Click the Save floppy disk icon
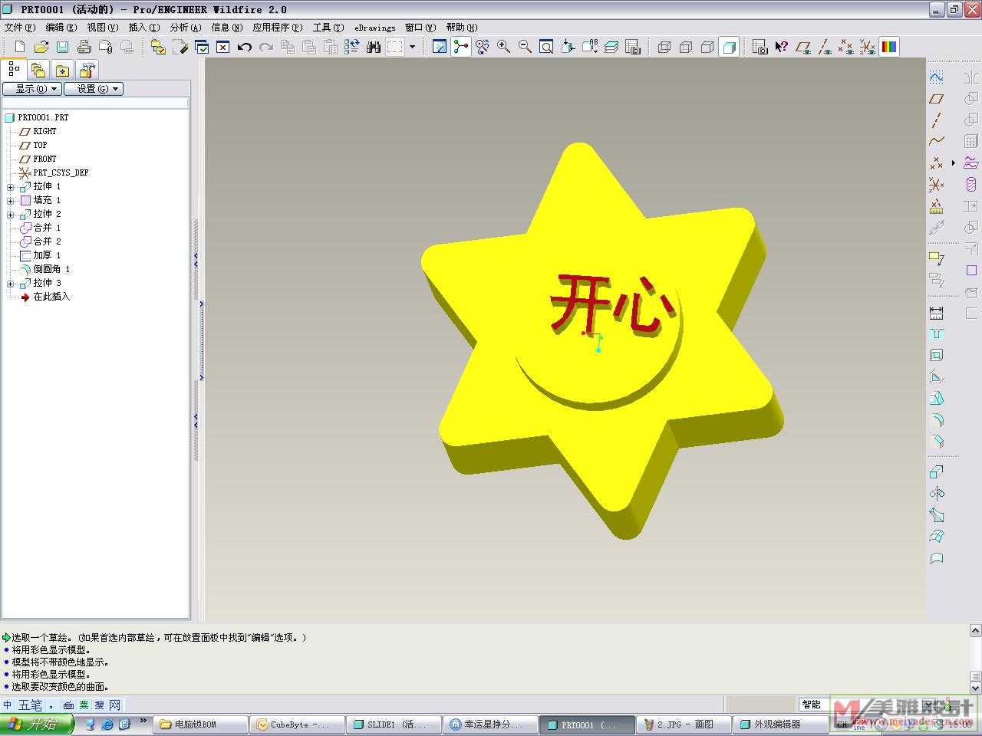The height and width of the screenshot is (736, 982). [x=63, y=47]
